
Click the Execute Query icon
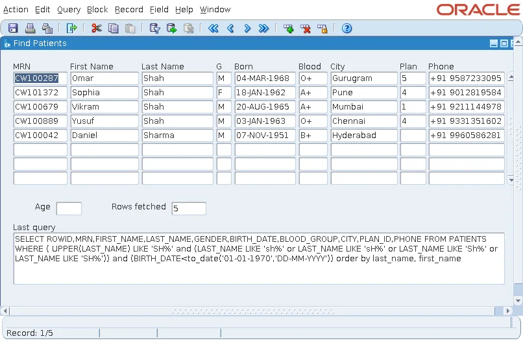pos(172,29)
